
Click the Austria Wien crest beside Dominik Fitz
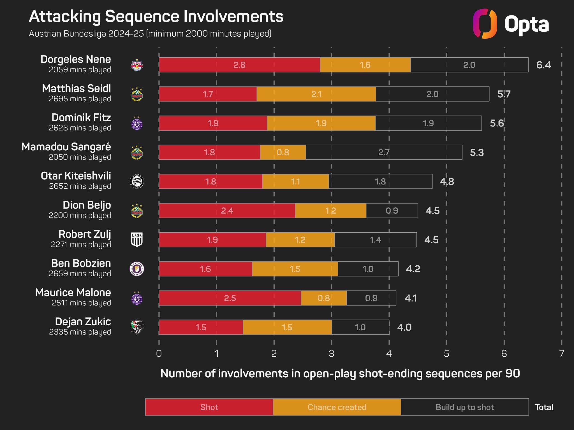(x=137, y=123)
